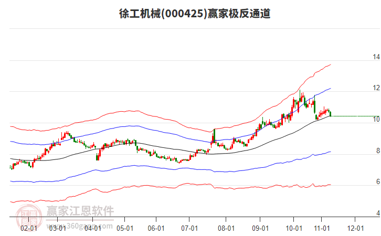This screenshot has height=236, width=381.
Task: Select the 10-01 date label
Action: (x=294, y=228)
